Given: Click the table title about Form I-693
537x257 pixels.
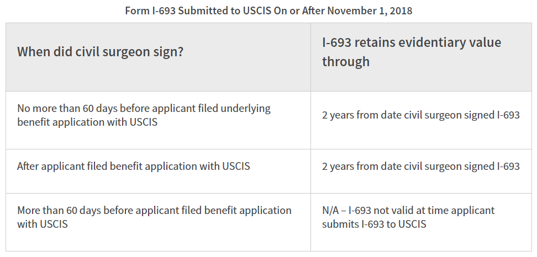Looking at the screenshot, I should point(268,10).
